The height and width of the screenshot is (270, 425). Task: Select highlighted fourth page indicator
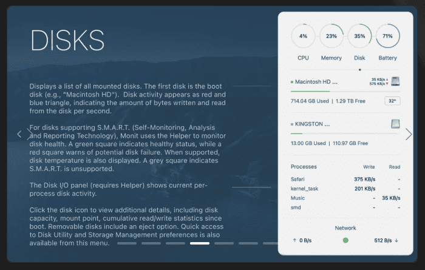pos(200,243)
